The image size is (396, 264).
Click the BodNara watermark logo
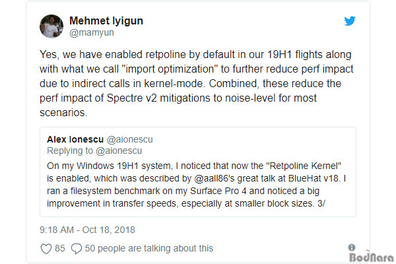coord(372,257)
